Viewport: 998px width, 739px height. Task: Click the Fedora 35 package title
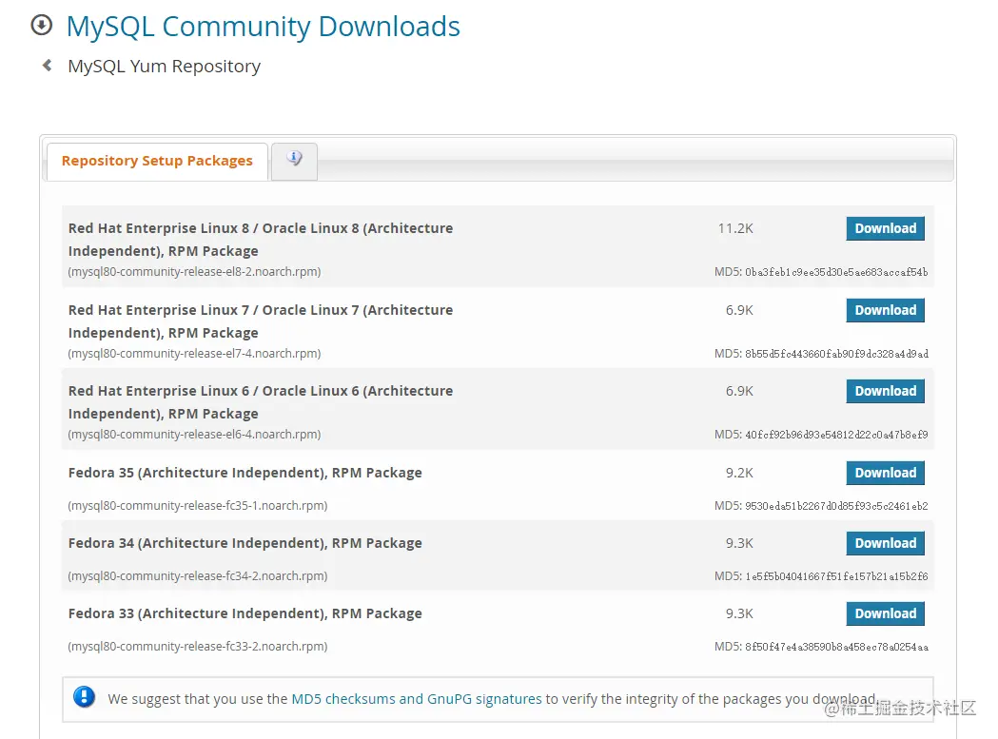point(245,473)
